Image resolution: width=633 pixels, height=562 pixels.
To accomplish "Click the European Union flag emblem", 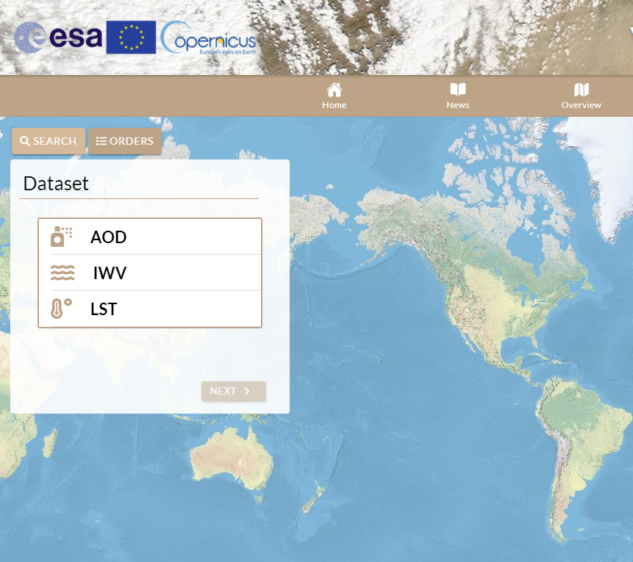I will coord(131,37).
